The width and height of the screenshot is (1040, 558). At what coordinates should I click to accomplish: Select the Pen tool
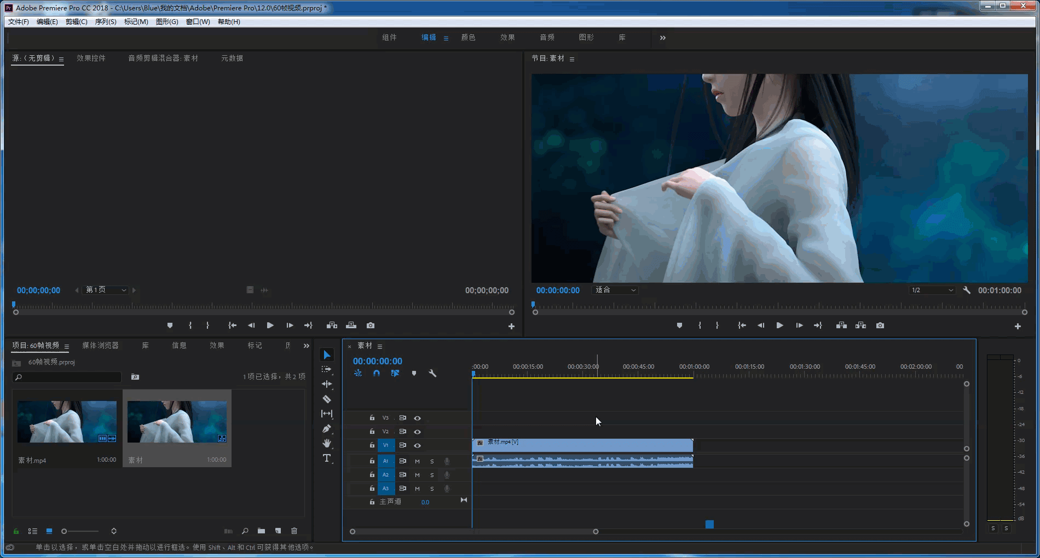point(327,428)
